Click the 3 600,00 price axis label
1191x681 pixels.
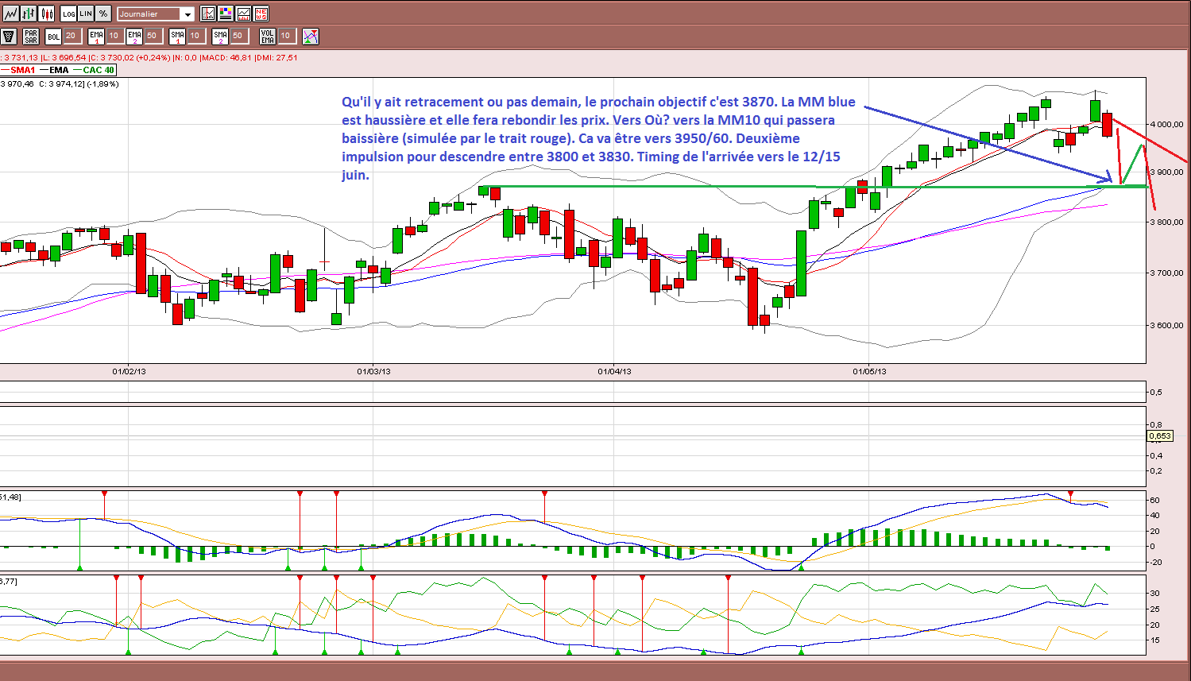pyautogui.click(x=1166, y=325)
